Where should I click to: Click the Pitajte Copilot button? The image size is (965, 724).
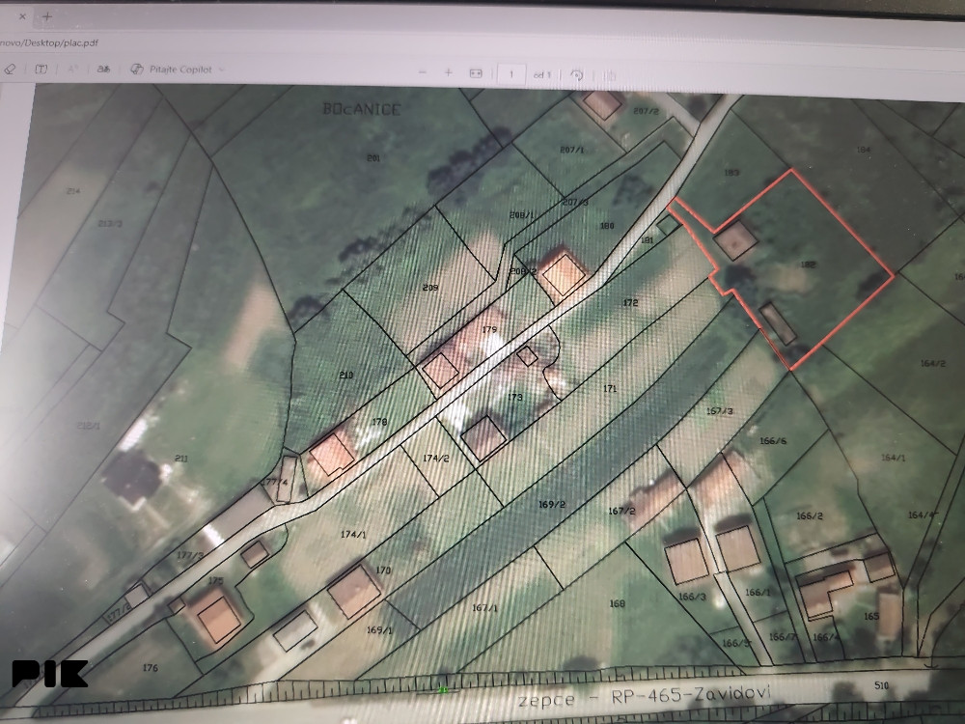[173, 70]
